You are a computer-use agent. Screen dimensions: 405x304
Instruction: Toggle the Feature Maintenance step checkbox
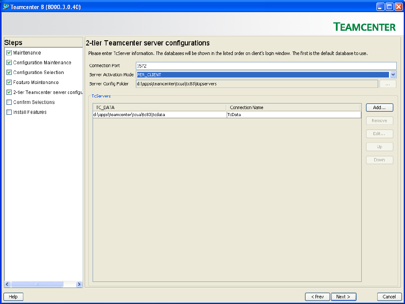pos(9,82)
